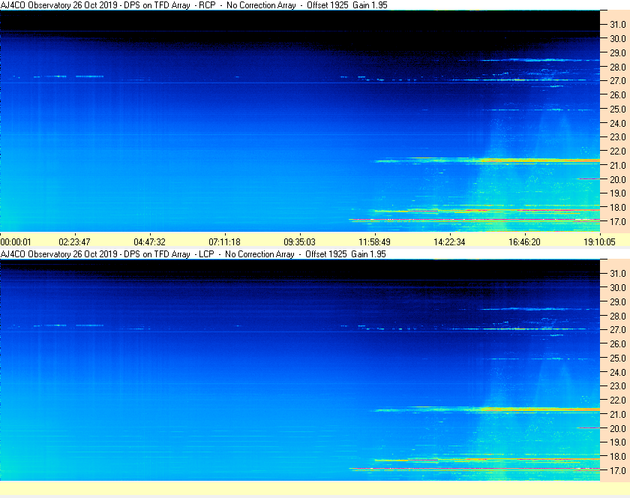The image size is (630, 498).
Task: Click the 17.0 label on LCP frequency axis
Action: [x=618, y=470]
